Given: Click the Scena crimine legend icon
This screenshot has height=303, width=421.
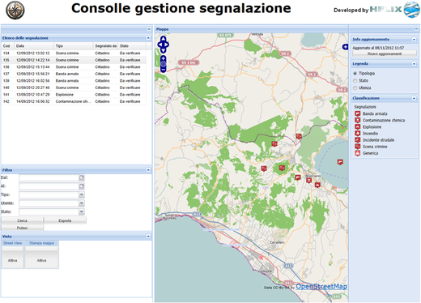Looking at the screenshot, I should point(358,147).
